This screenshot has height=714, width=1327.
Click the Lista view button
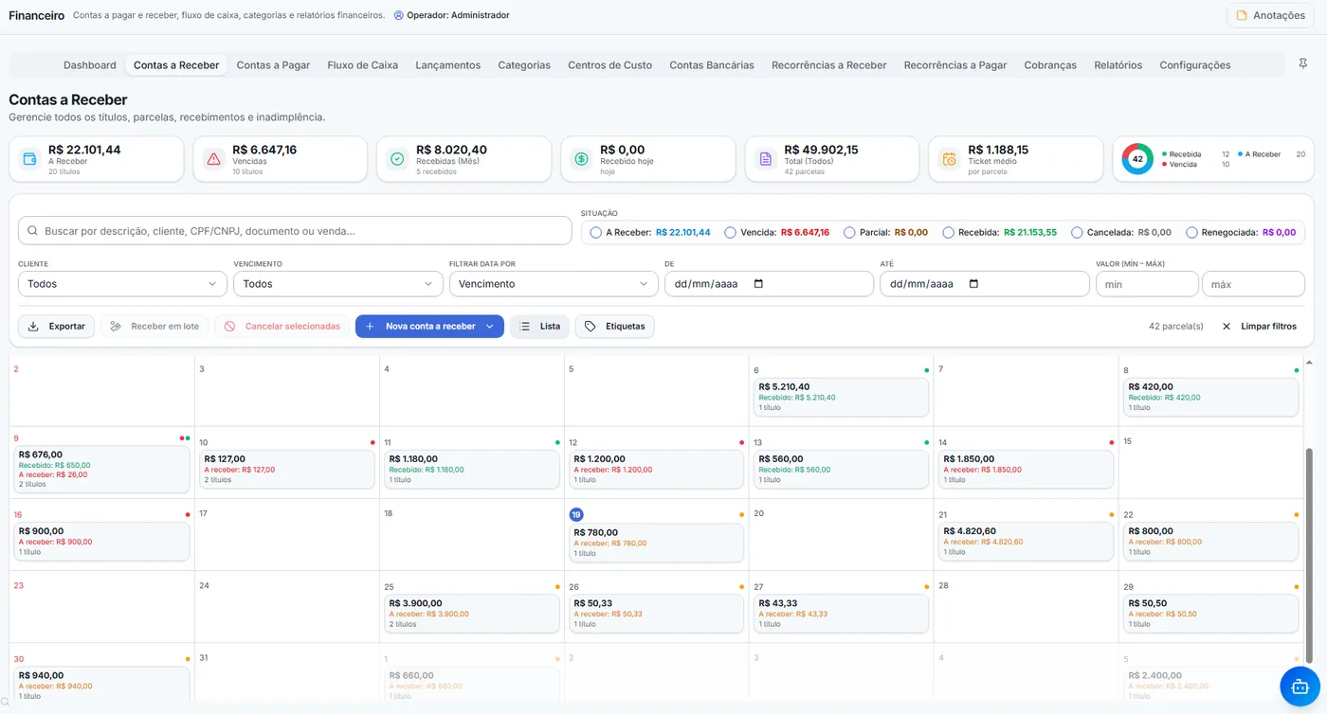pyautogui.click(x=539, y=327)
